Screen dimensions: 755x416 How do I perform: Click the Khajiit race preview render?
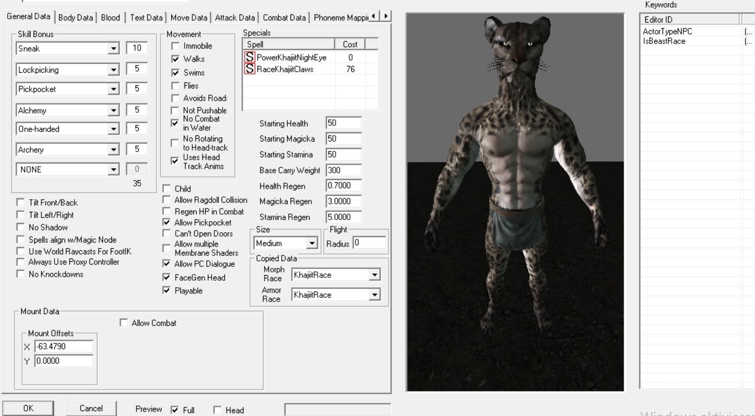click(515, 202)
